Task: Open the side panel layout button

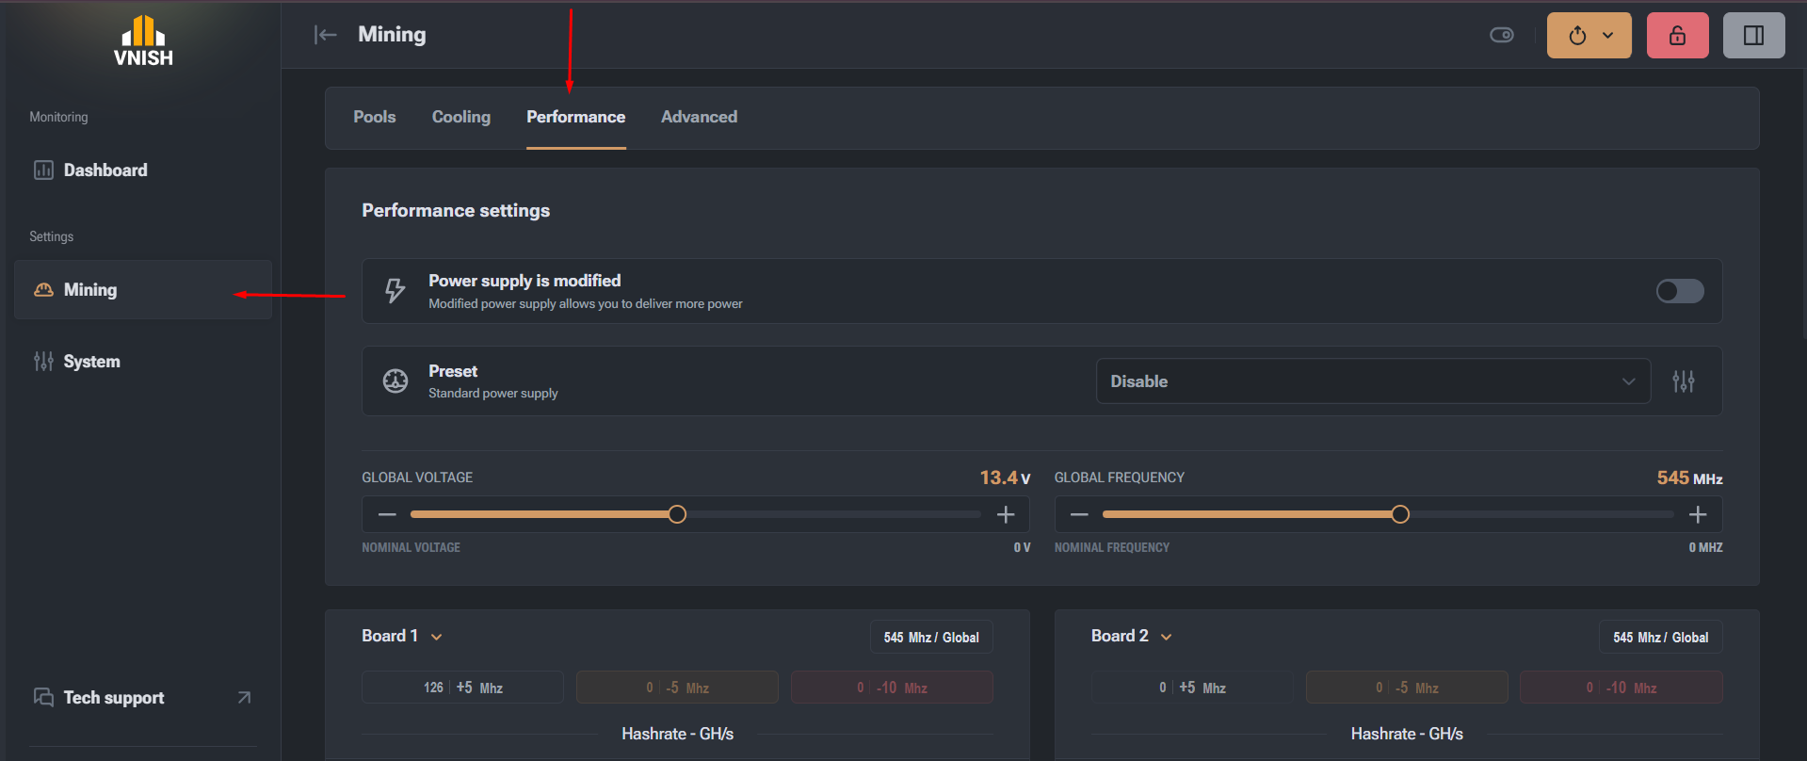Action: click(x=1753, y=36)
